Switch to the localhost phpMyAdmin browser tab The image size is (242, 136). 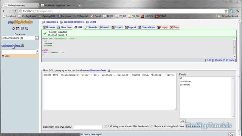[58, 5]
